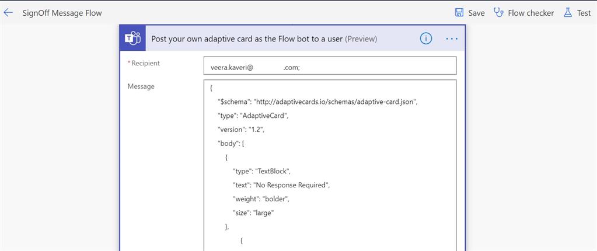This screenshot has width=597, height=251.
Task: Click the "type": "AdaptiveCard" line
Action: tap(253, 116)
